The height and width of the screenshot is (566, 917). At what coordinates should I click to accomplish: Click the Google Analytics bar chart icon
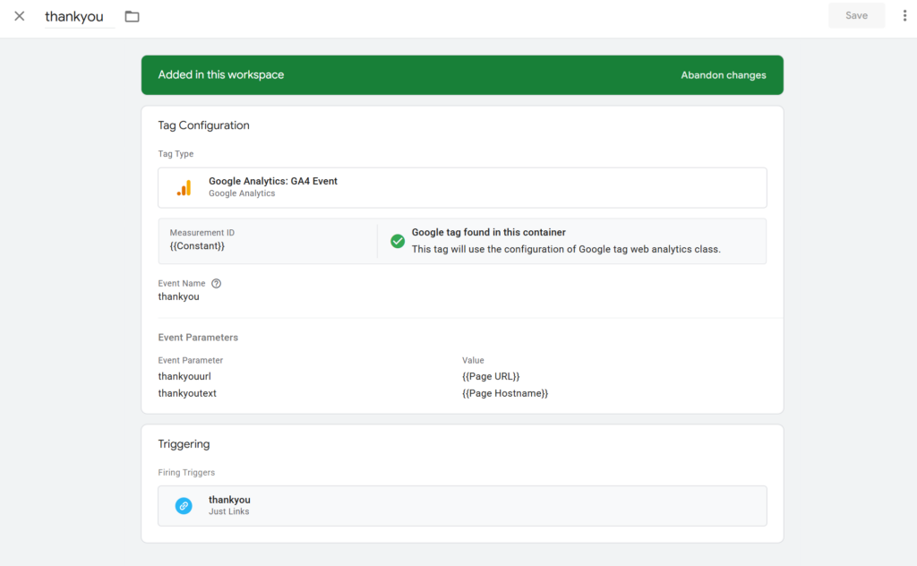click(x=184, y=188)
